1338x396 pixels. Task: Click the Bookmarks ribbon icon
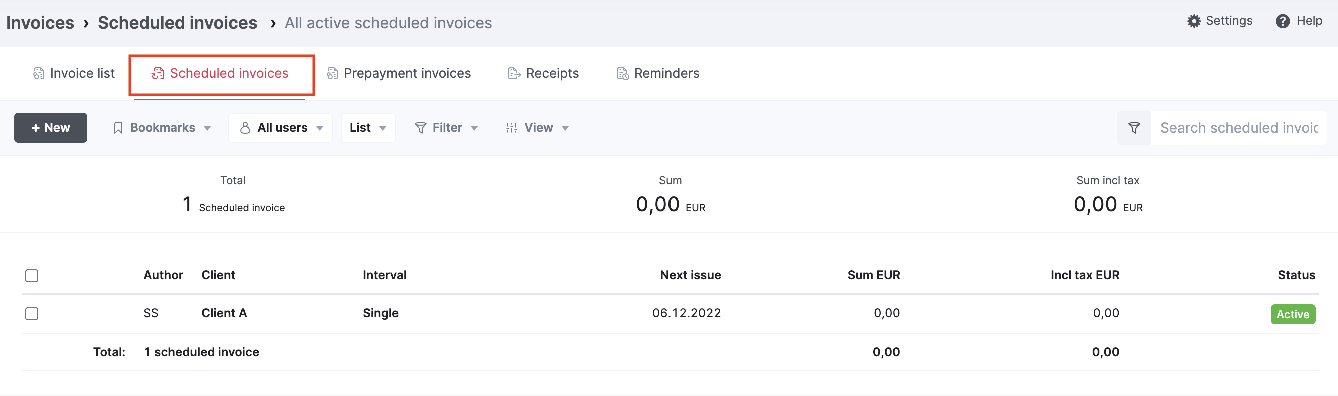tap(118, 128)
